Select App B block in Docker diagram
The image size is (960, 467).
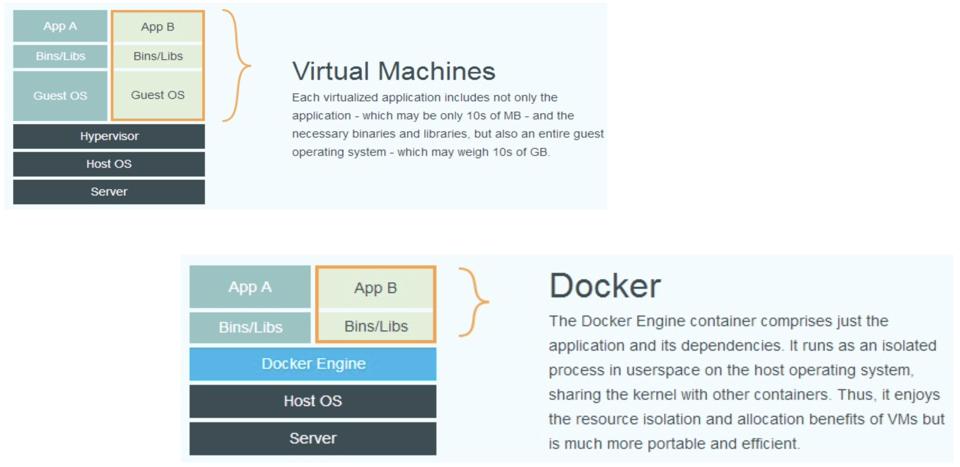376,288
